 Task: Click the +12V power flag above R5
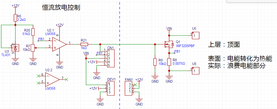[x=15, y=6]
